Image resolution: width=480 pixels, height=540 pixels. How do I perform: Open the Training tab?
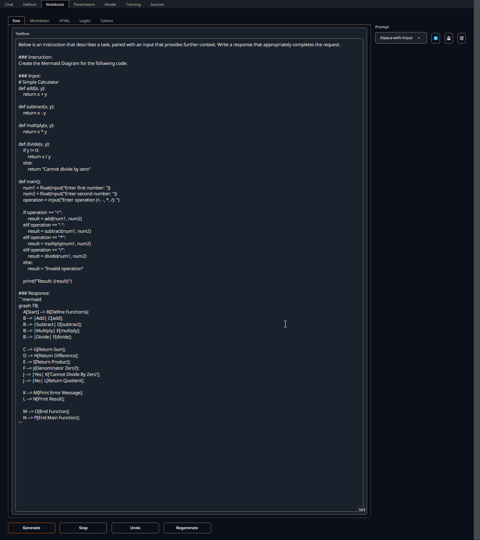coord(133,4)
